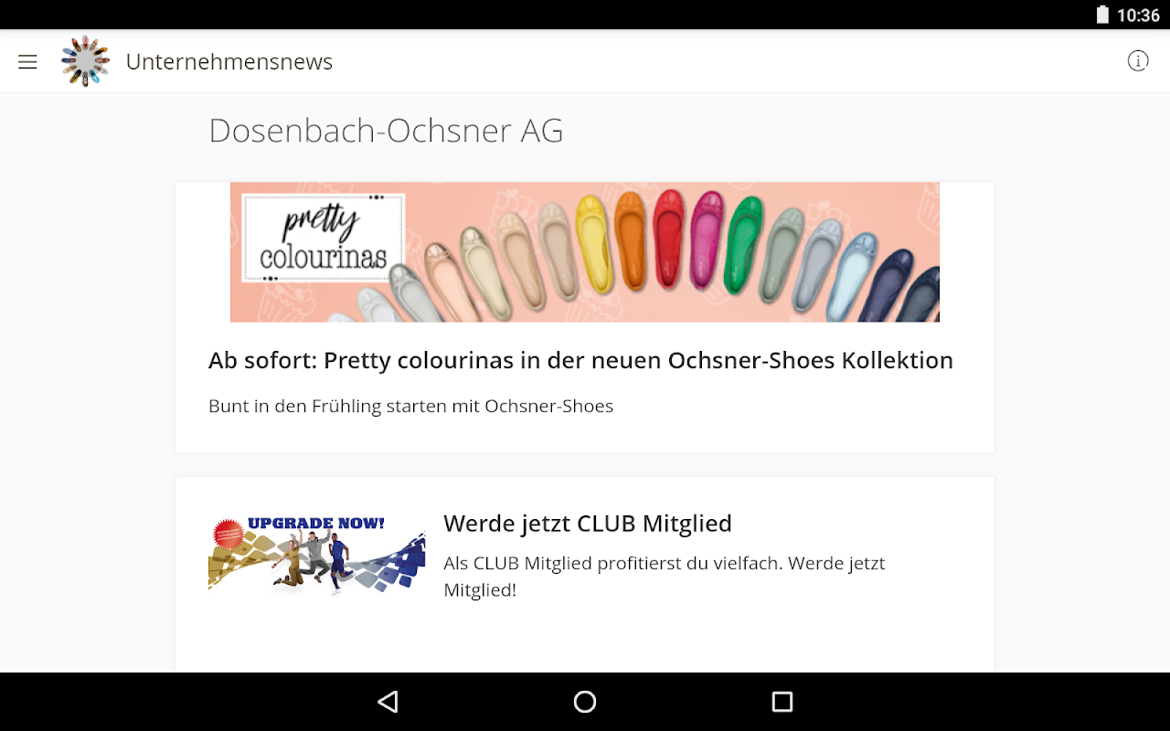Tap the pretty colourinas logo label in banner

323,237
